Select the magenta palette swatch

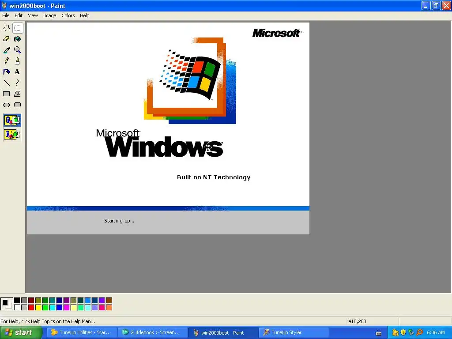pos(67,308)
